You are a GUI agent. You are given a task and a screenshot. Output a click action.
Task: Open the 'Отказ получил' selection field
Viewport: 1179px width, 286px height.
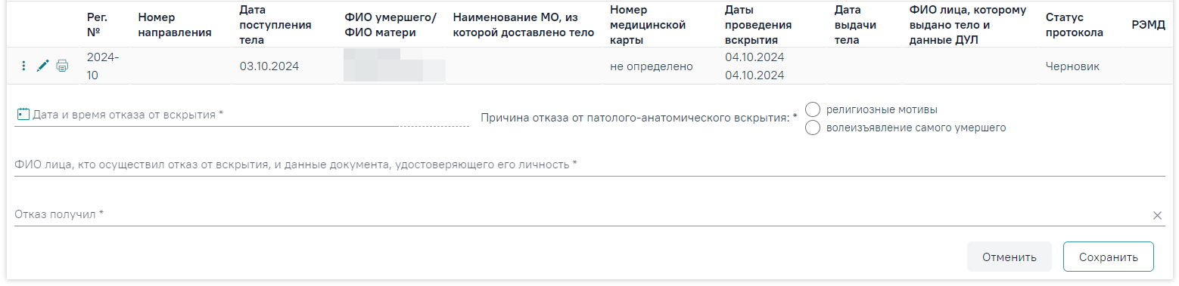581,215
